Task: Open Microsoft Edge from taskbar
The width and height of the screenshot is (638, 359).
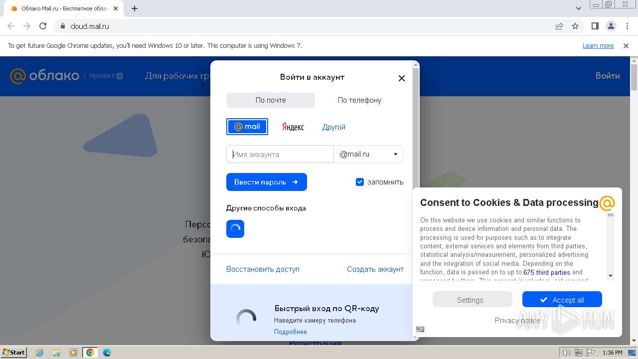Action: coord(107,353)
